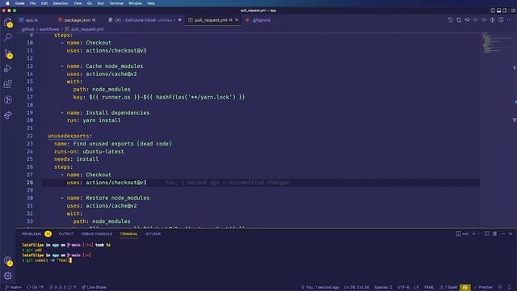The width and height of the screenshot is (517, 291).
Task: Change language mode YAML
Action: tap(429, 288)
